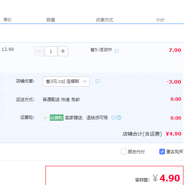Click the chat bubble icon next to 店铺优惠 dropdown
The width and height of the screenshot is (186, 185).
point(98,81)
